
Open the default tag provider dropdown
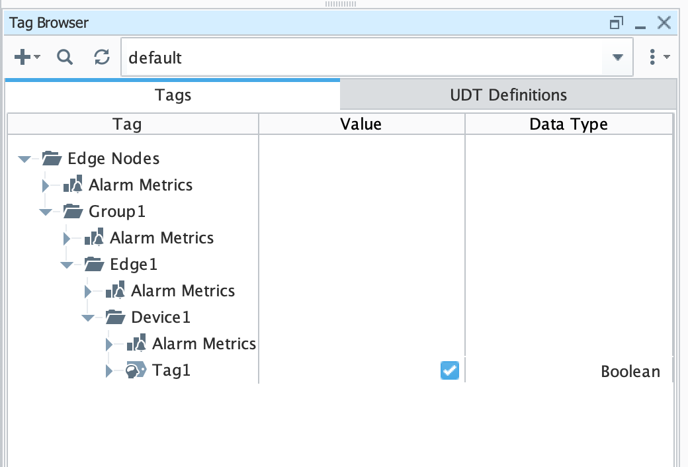[x=618, y=58]
